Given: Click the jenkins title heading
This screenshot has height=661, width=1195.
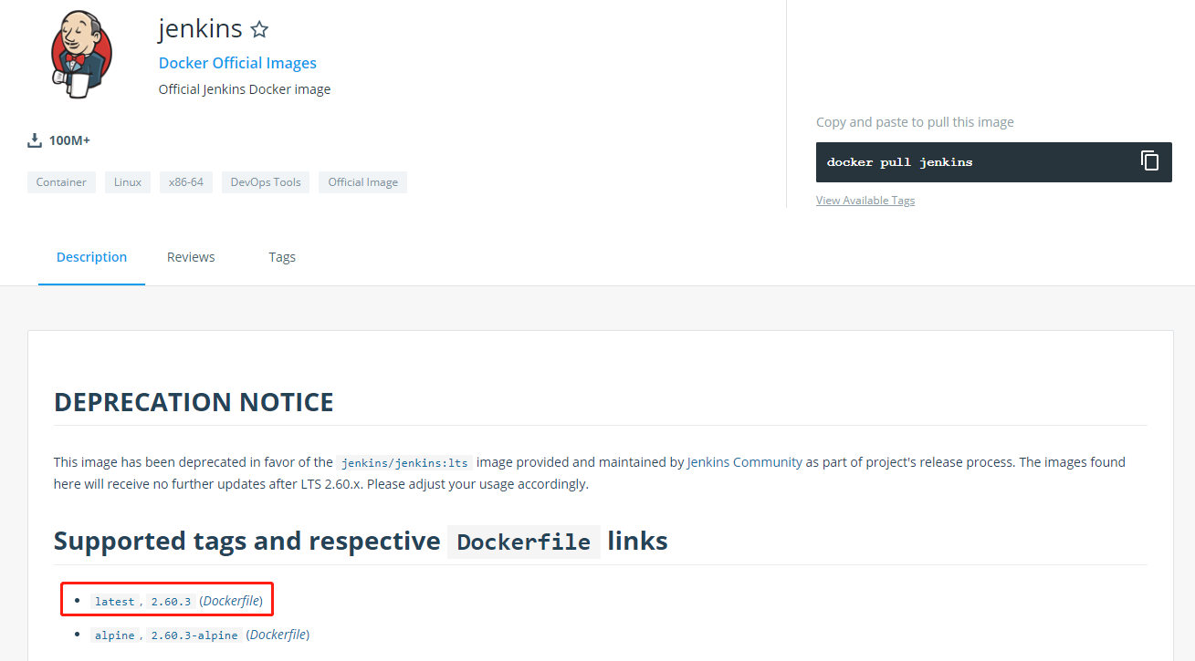Looking at the screenshot, I should pyautogui.click(x=200, y=29).
